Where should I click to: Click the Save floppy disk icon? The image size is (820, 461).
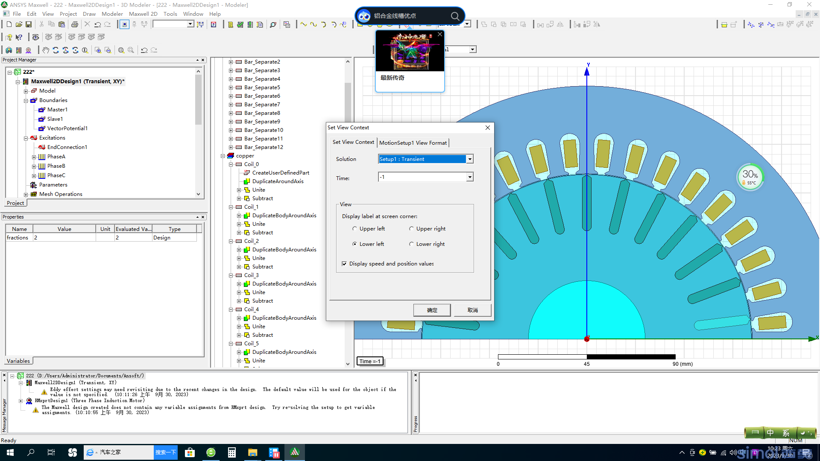pos(29,24)
